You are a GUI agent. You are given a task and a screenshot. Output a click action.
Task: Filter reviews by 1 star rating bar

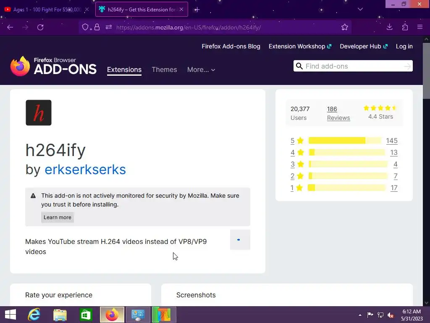coord(346,188)
